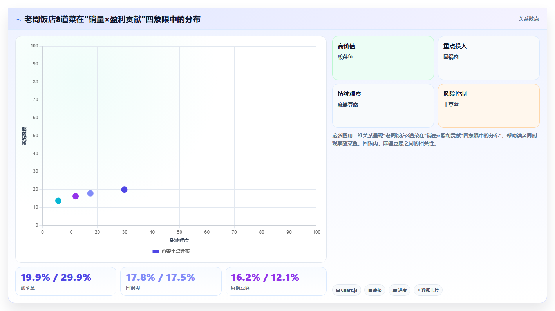
Task: Click the purple scatter data point
Action: 76,196
